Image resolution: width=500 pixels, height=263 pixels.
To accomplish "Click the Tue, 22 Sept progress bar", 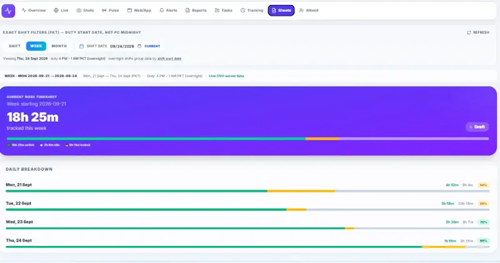I will click(x=247, y=209).
